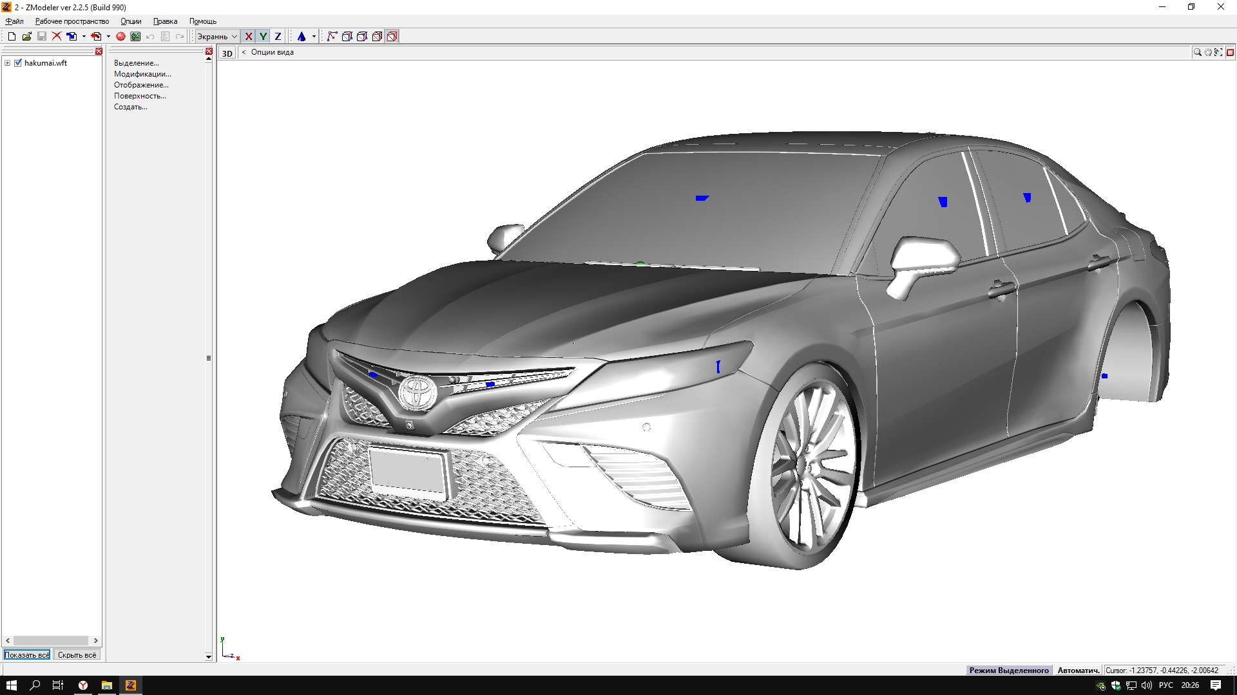Image resolution: width=1237 pixels, height=695 pixels.
Task: Open a file using folder icon
Action: [x=26, y=37]
